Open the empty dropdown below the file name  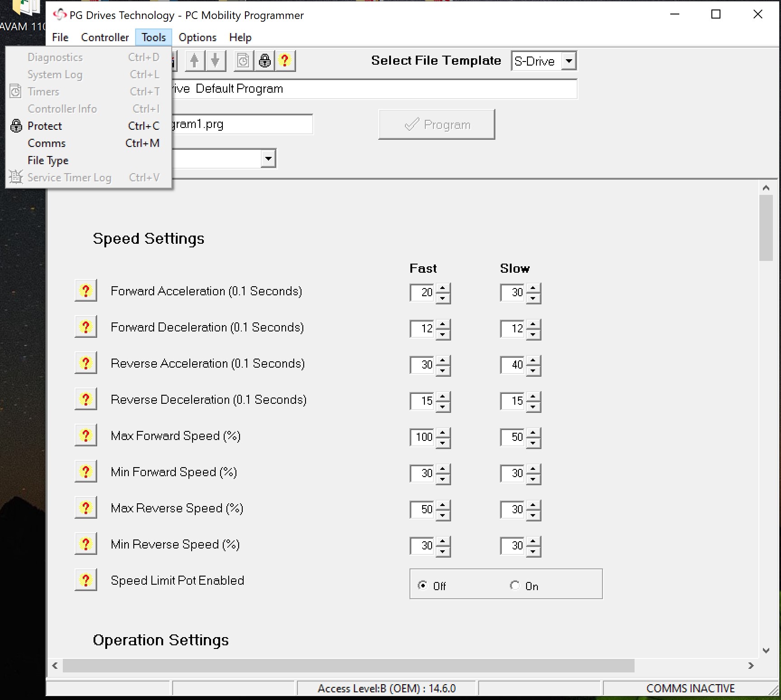268,159
